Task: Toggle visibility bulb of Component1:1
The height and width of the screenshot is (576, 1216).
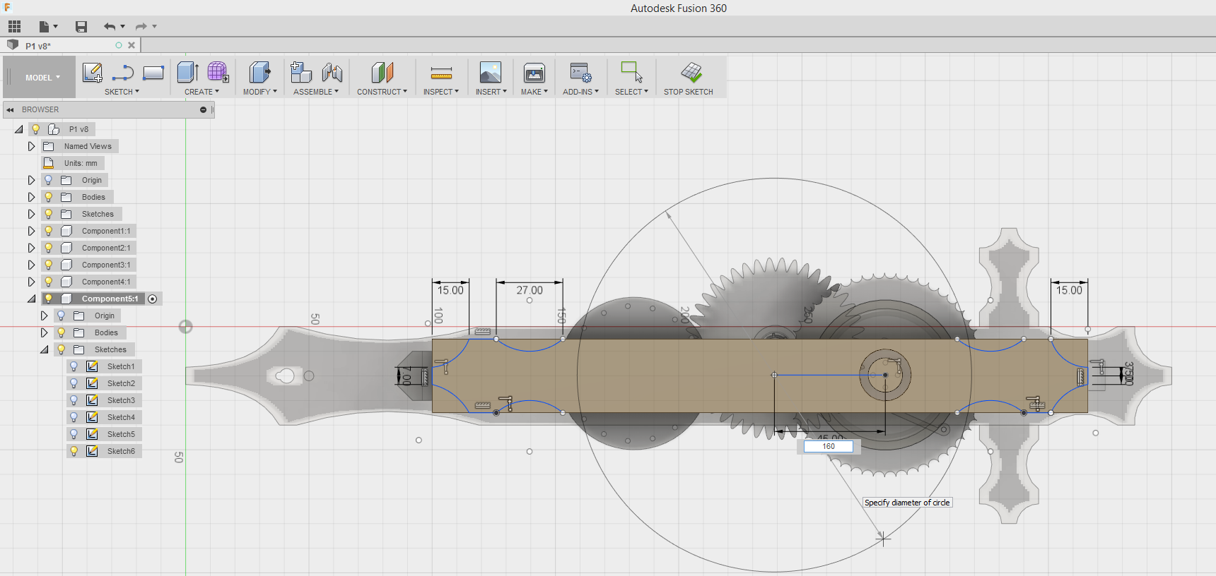Action: (x=48, y=231)
